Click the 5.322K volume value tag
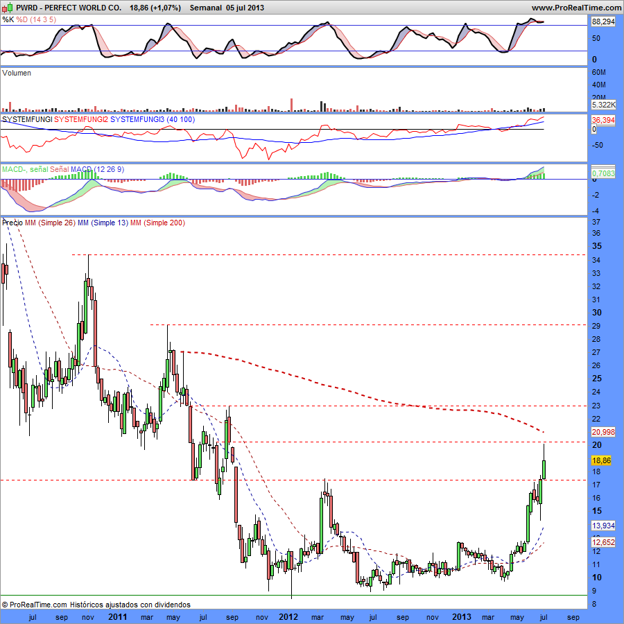This screenshot has width=624, height=624. (603, 105)
